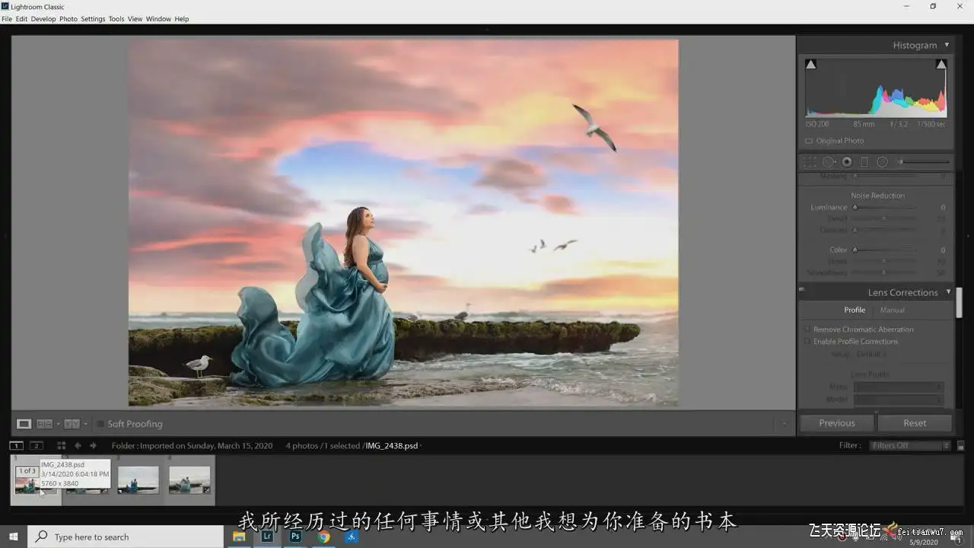The image size is (974, 548).
Task: Select the Radial Filter tool icon
Action: point(883,162)
